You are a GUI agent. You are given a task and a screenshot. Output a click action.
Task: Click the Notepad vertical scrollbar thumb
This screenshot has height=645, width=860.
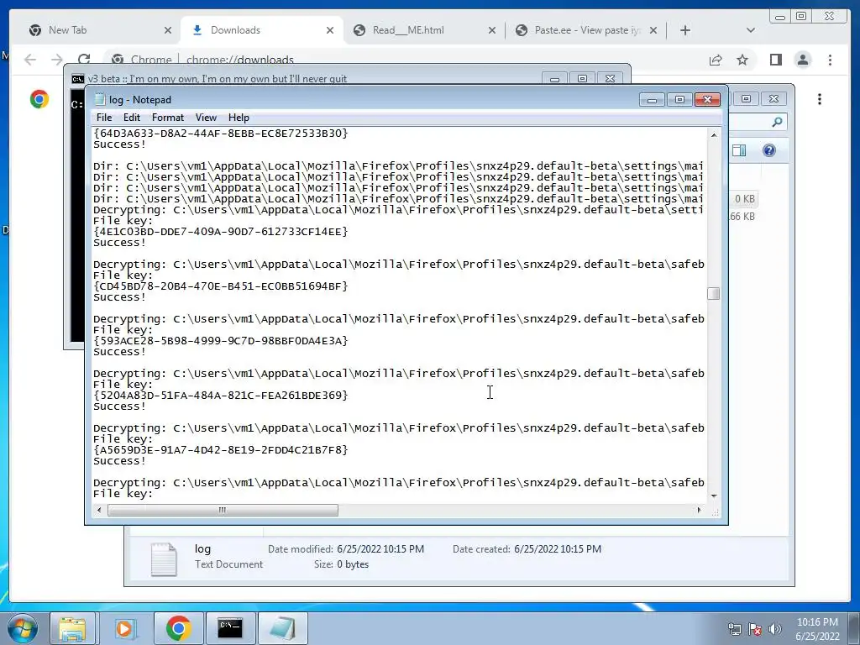713,293
